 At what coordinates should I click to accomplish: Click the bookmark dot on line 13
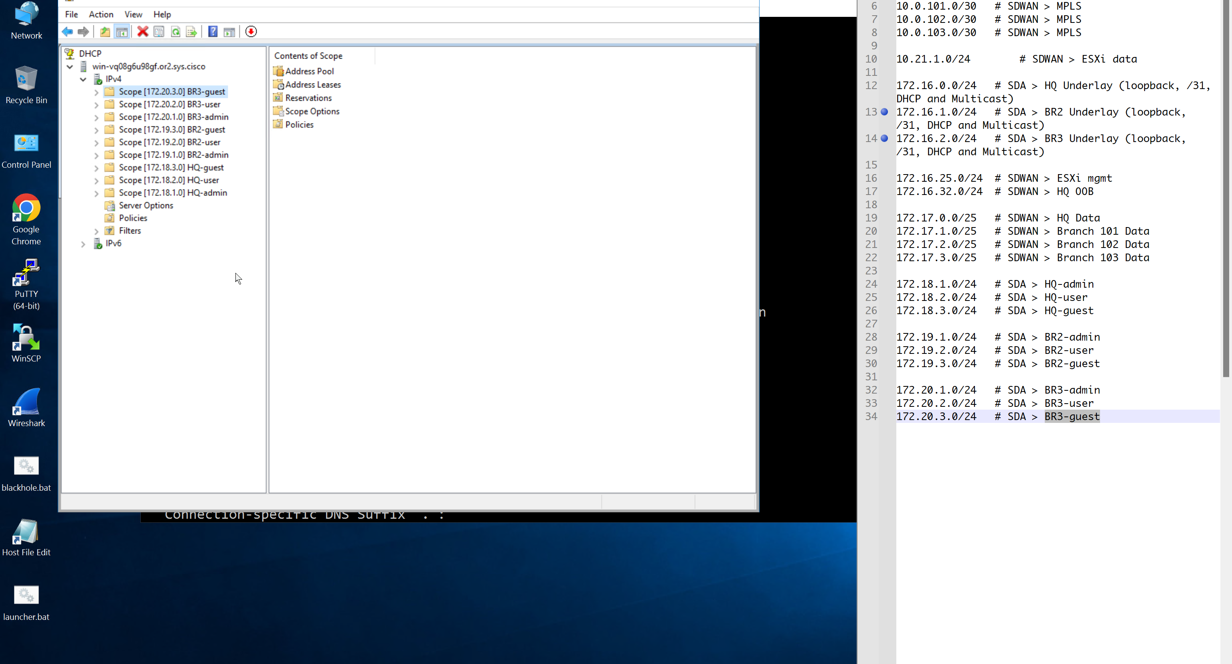coord(884,112)
